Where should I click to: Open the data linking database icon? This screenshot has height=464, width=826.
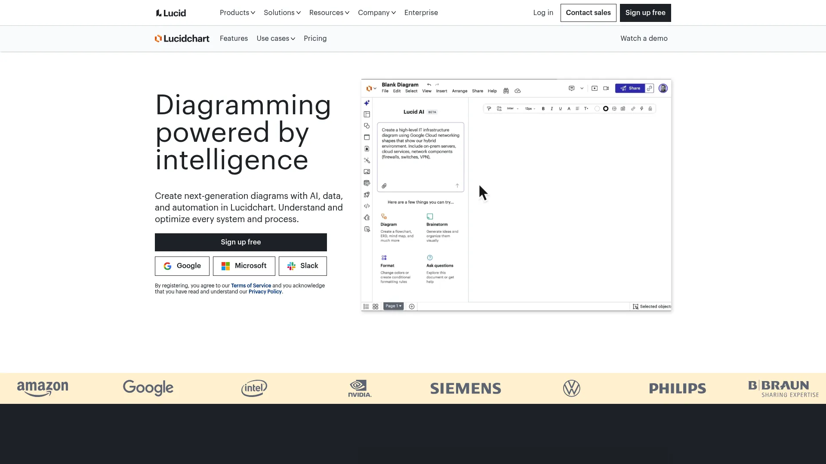click(x=367, y=183)
